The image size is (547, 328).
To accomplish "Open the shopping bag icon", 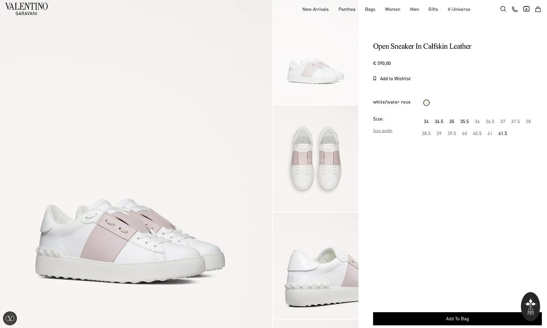I will (x=538, y=9).
